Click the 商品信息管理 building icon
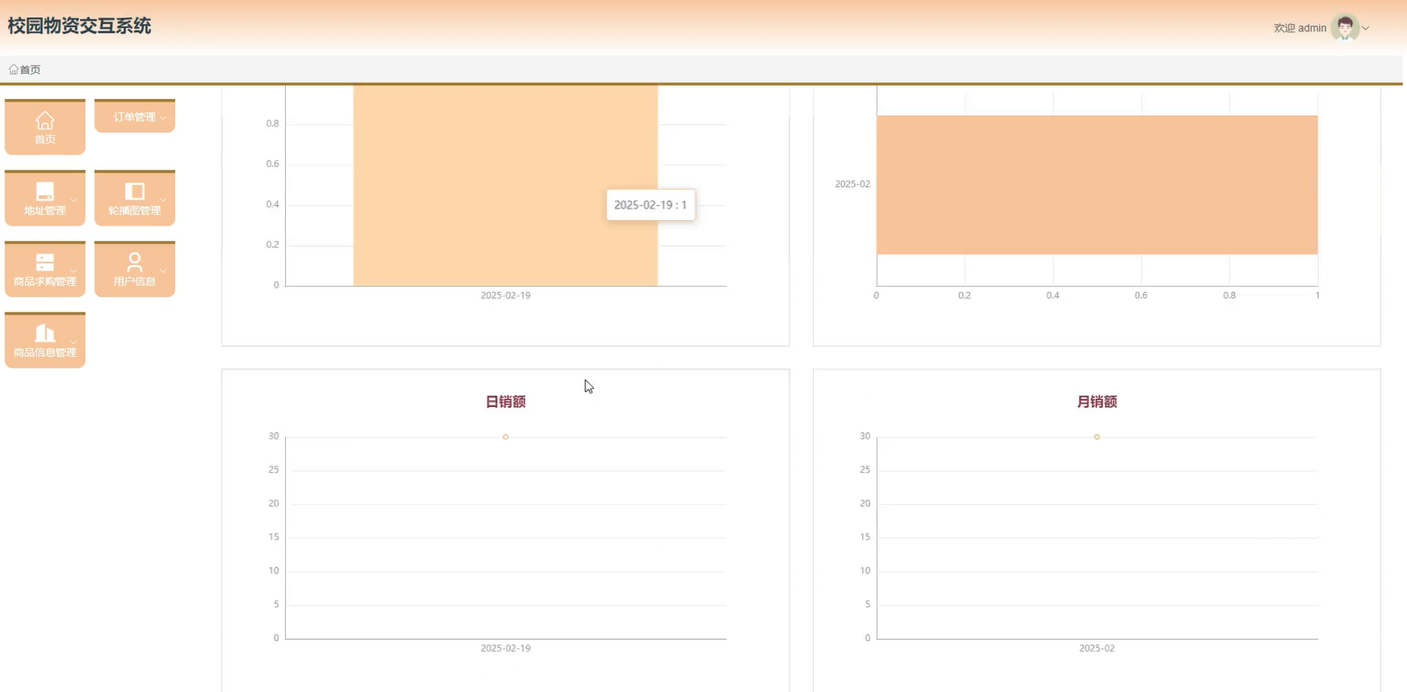Viewport: 1407px width, 692px height. tap(45, 333)
